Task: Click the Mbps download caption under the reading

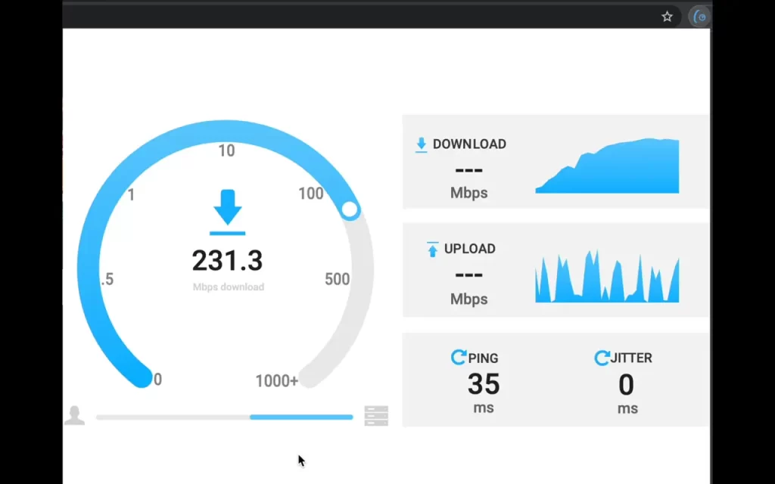Action: (227, 287)
